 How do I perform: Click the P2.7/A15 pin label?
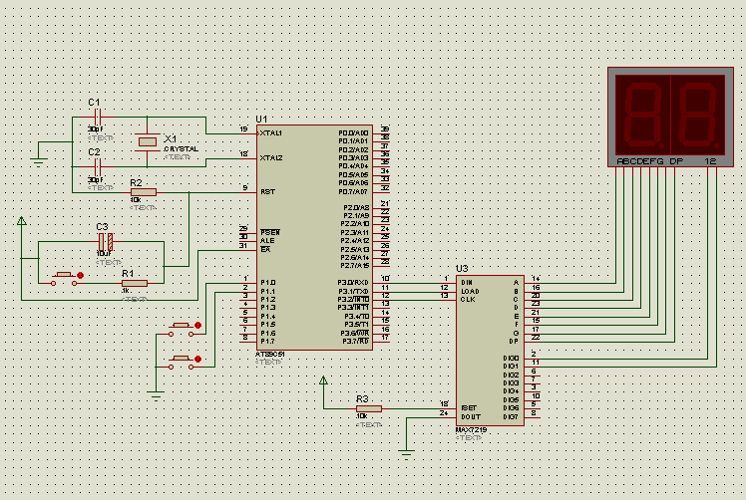point(355,265)
